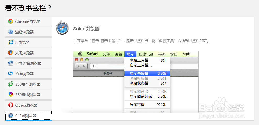
Task: Open the 历史记录 menu
Action: [146, 54]
